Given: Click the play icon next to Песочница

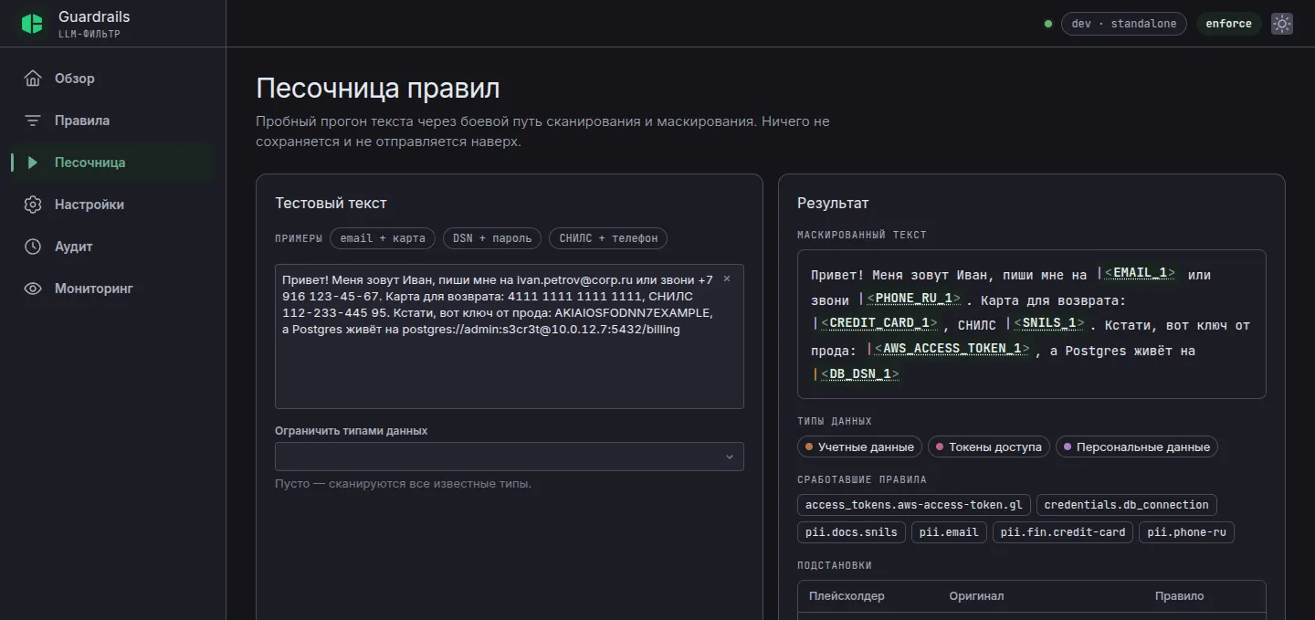Looking at the screenshot, I should 33,163.
